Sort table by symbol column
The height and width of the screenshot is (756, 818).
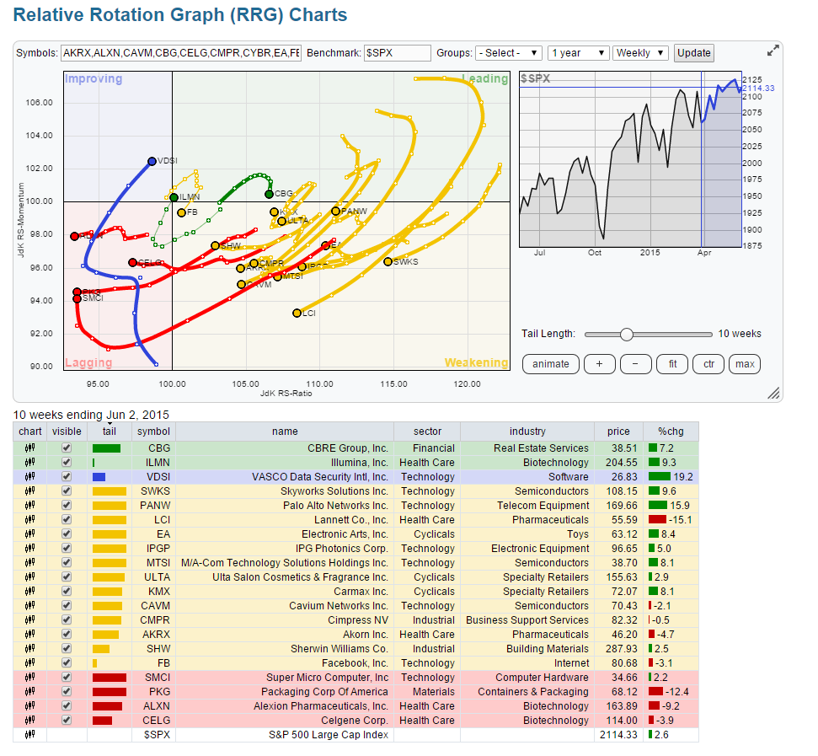153,432
